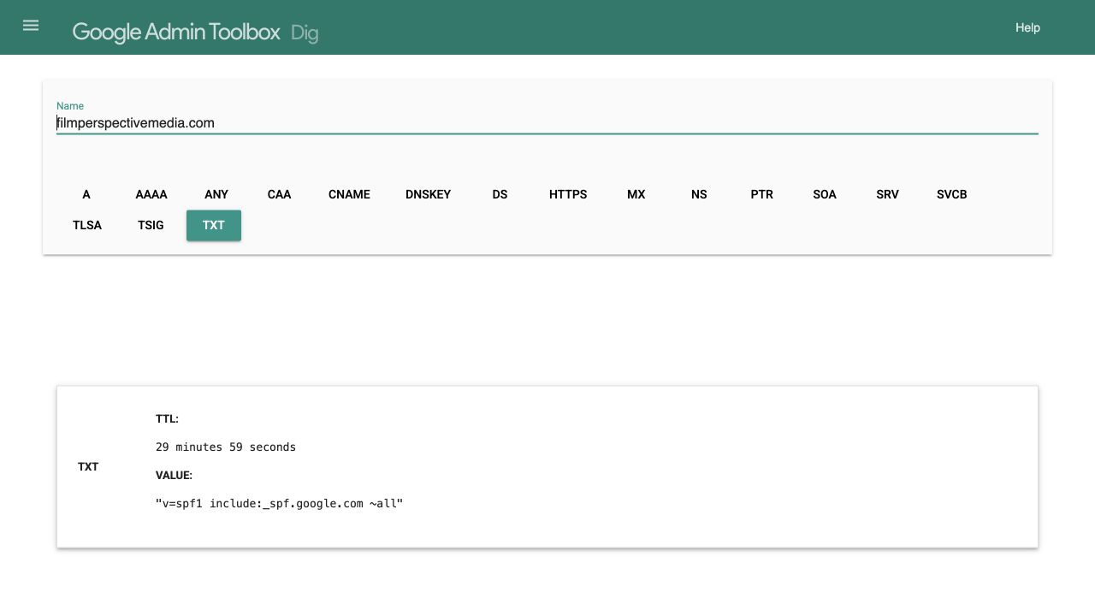Screen dimensions: 1095x616
Task: Click the TTL: heading in results
Action: pos(167,419)
